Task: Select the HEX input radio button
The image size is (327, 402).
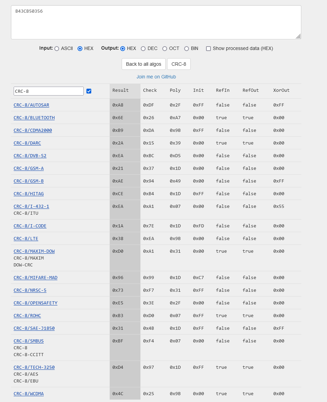Action: pyautogui.click(x=80, y=49)
